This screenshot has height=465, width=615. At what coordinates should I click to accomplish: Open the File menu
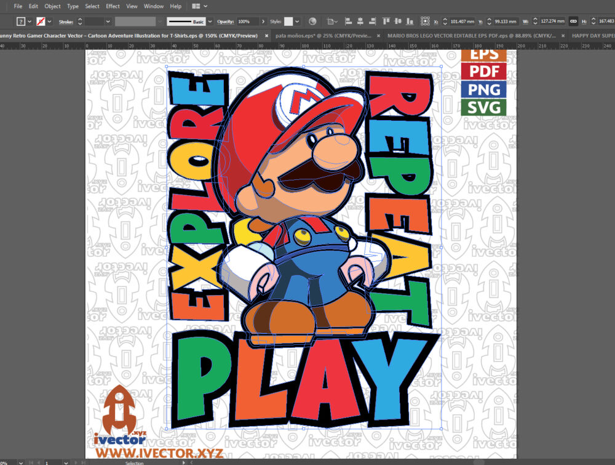coord(18,6)
